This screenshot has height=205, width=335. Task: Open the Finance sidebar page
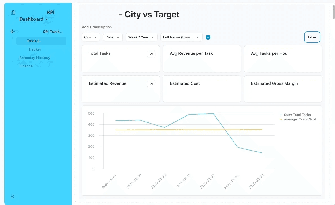tap(26, 66)
